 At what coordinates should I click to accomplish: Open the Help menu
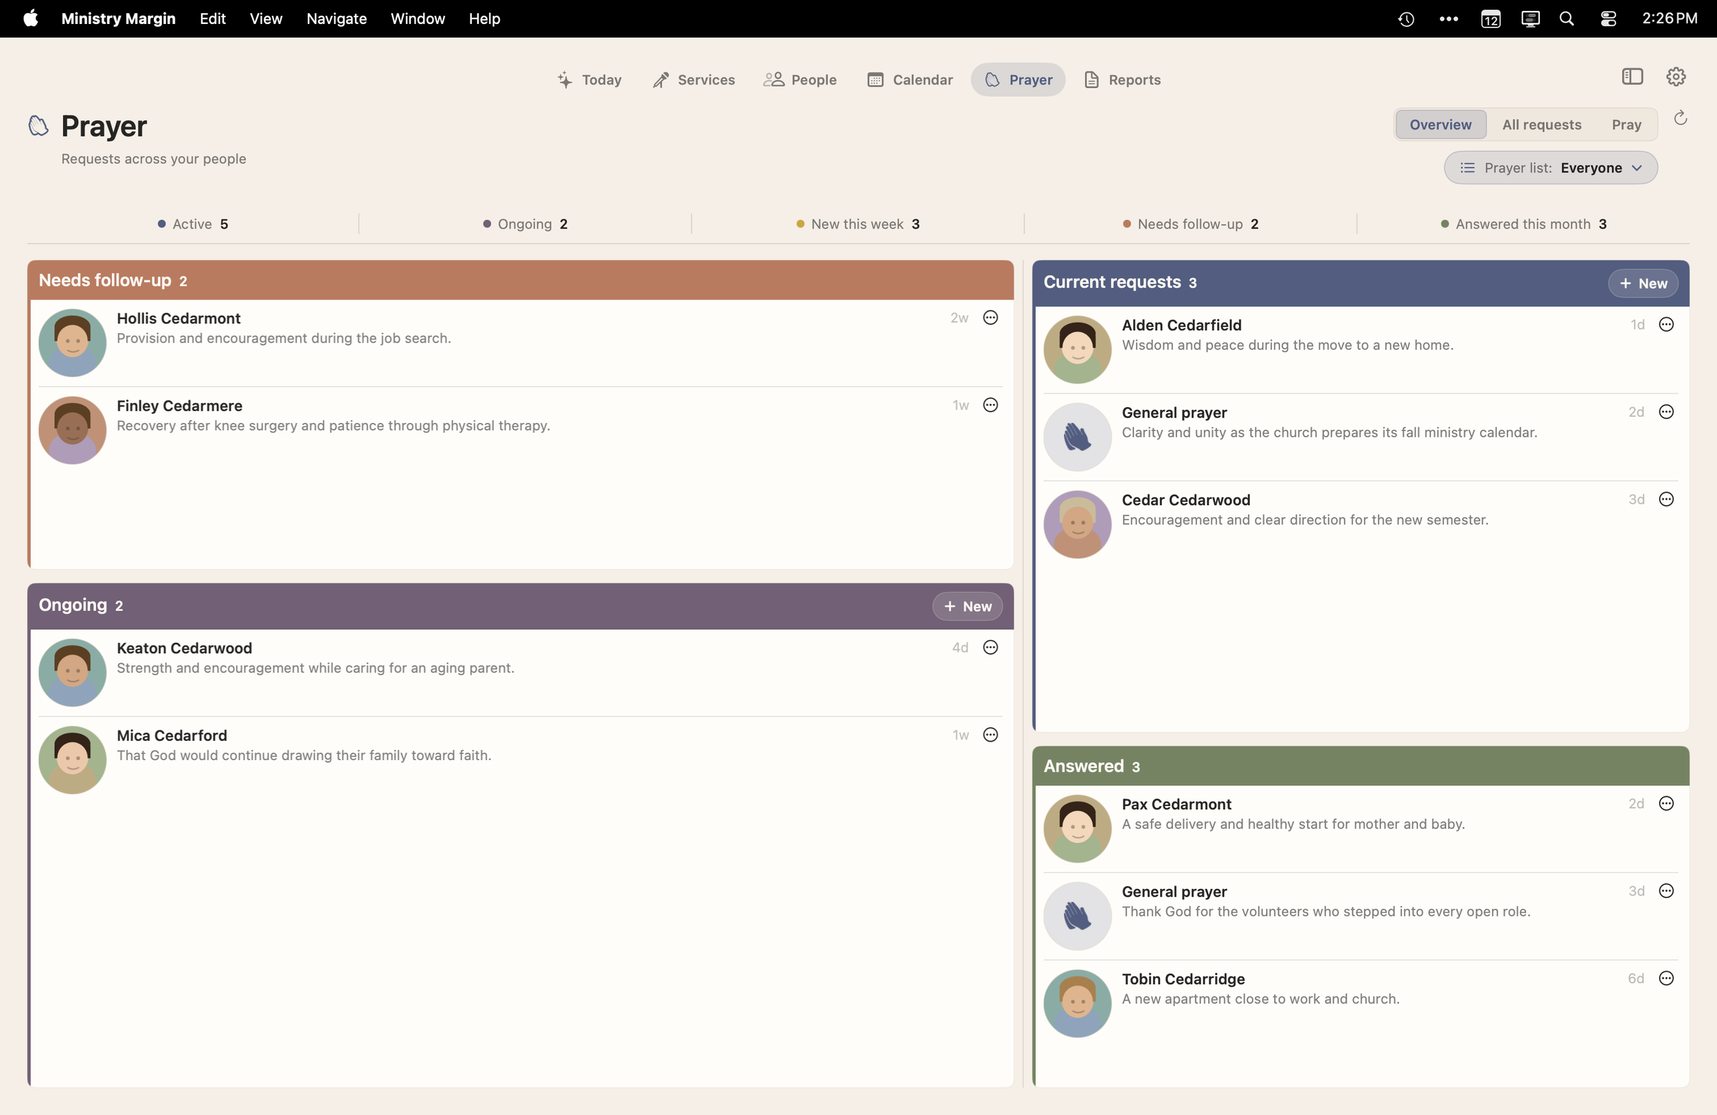(x=484, y=19)
